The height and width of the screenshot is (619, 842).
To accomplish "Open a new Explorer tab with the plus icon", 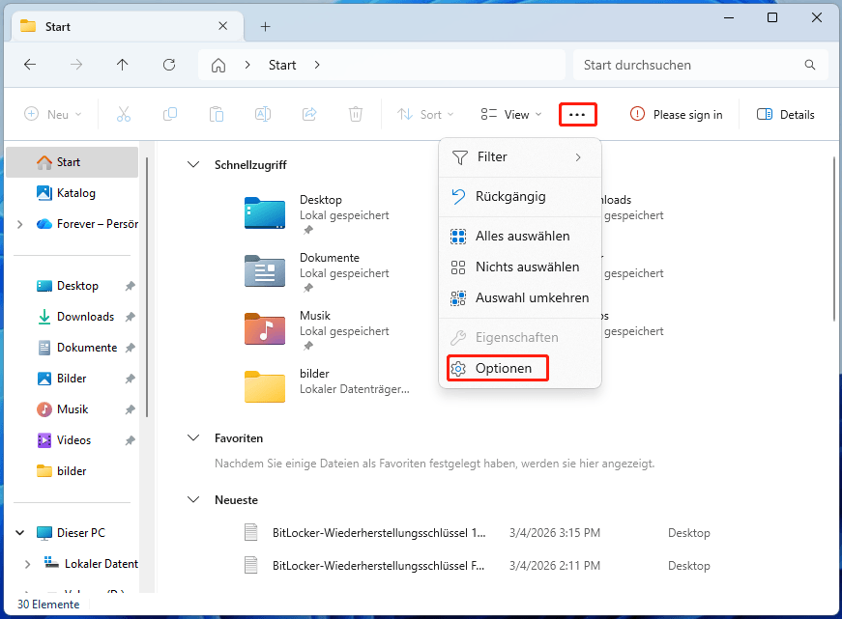I will pyautogui.click(x=265, y=26).
